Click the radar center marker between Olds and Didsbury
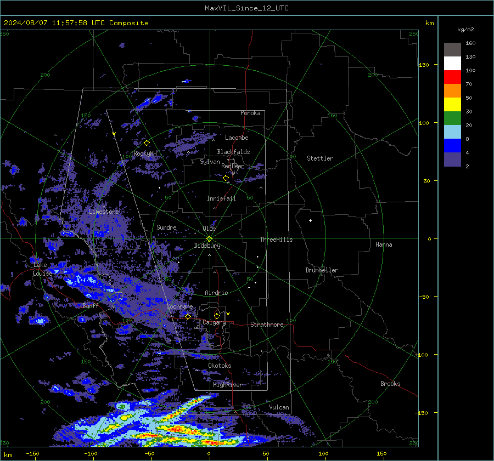Screen dimensions: 494x461 click(209, 238)
